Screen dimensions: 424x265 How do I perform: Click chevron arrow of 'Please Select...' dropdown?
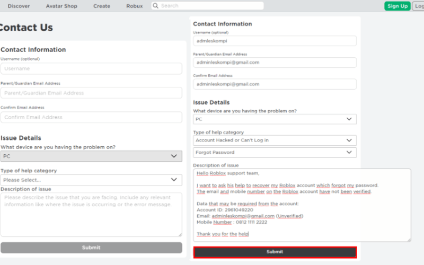point(174,180)
